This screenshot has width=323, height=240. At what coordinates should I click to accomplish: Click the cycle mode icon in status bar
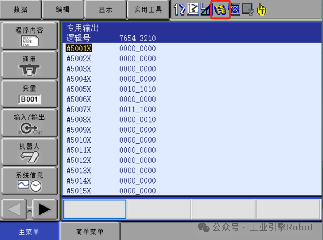tap(235, 10)
